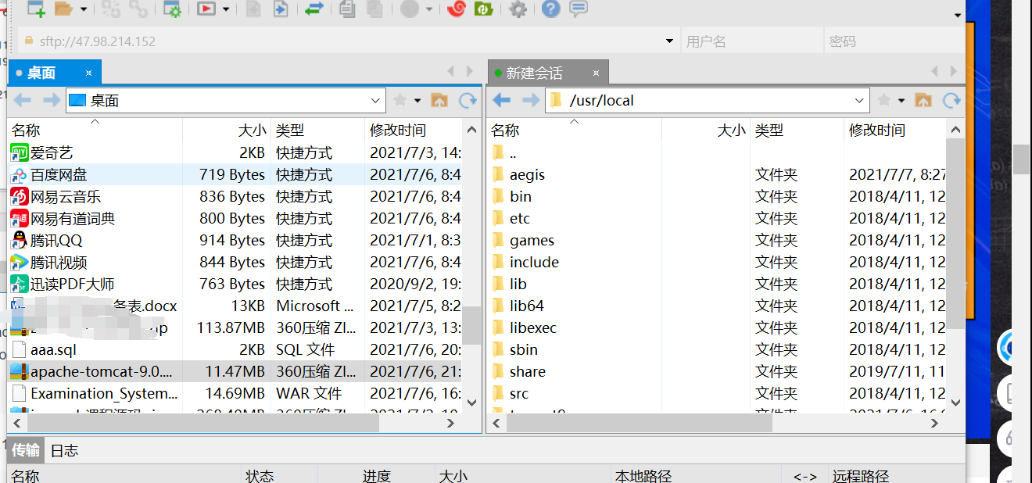Sort remote files by the 修改时间 column

click(876, 130)
